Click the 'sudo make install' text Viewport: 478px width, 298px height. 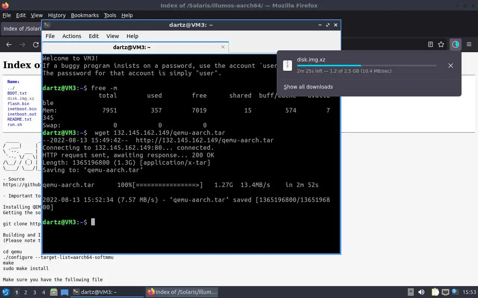pyautogui.click(x=26, y=268)
